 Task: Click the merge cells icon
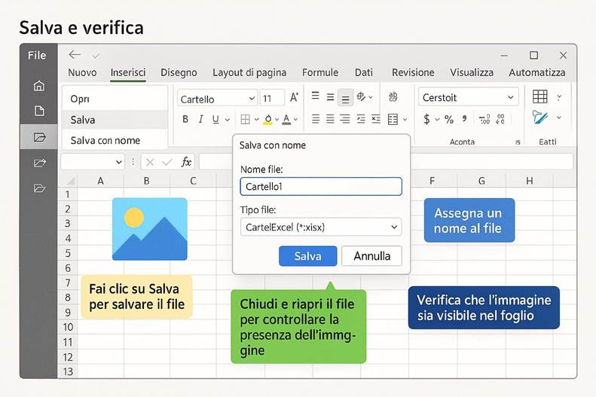pyautogui.click(x=393, y=119)
